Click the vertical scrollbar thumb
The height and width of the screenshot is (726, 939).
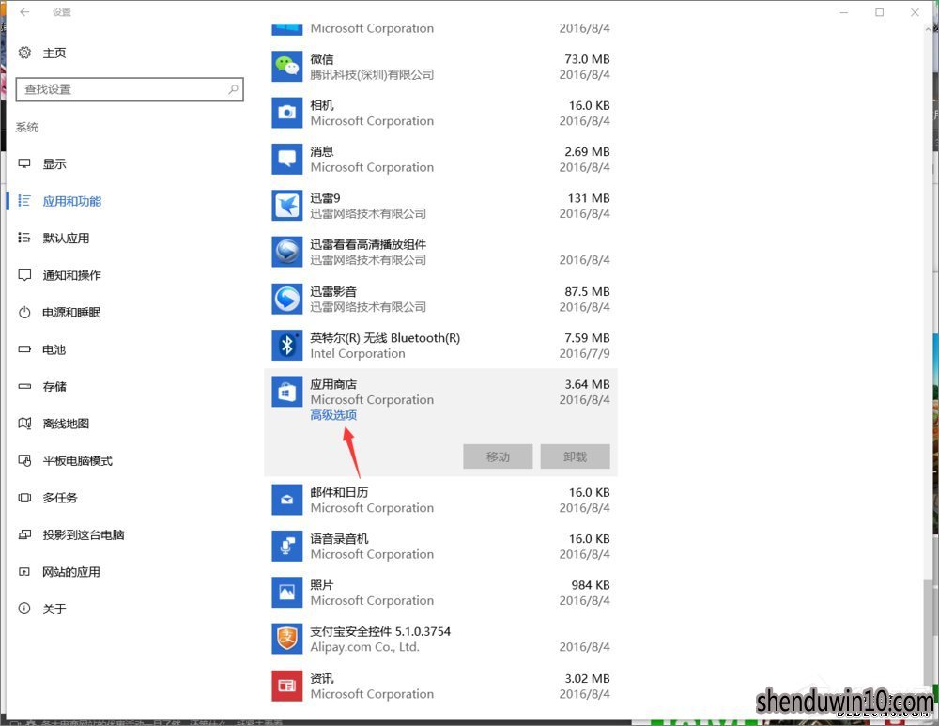pyautogui.click(x=927, y=631)
